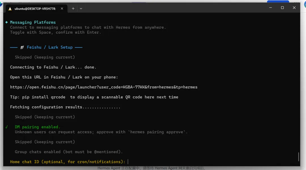Click the diamond bullet beside Messaging Platforms

tap(7, 22)
